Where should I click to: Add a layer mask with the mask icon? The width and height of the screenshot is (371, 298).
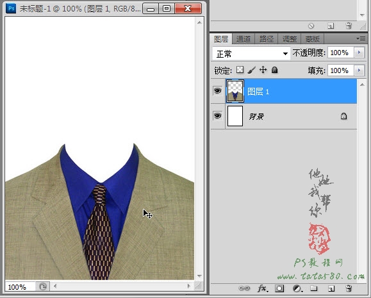[x=279, y=288]
